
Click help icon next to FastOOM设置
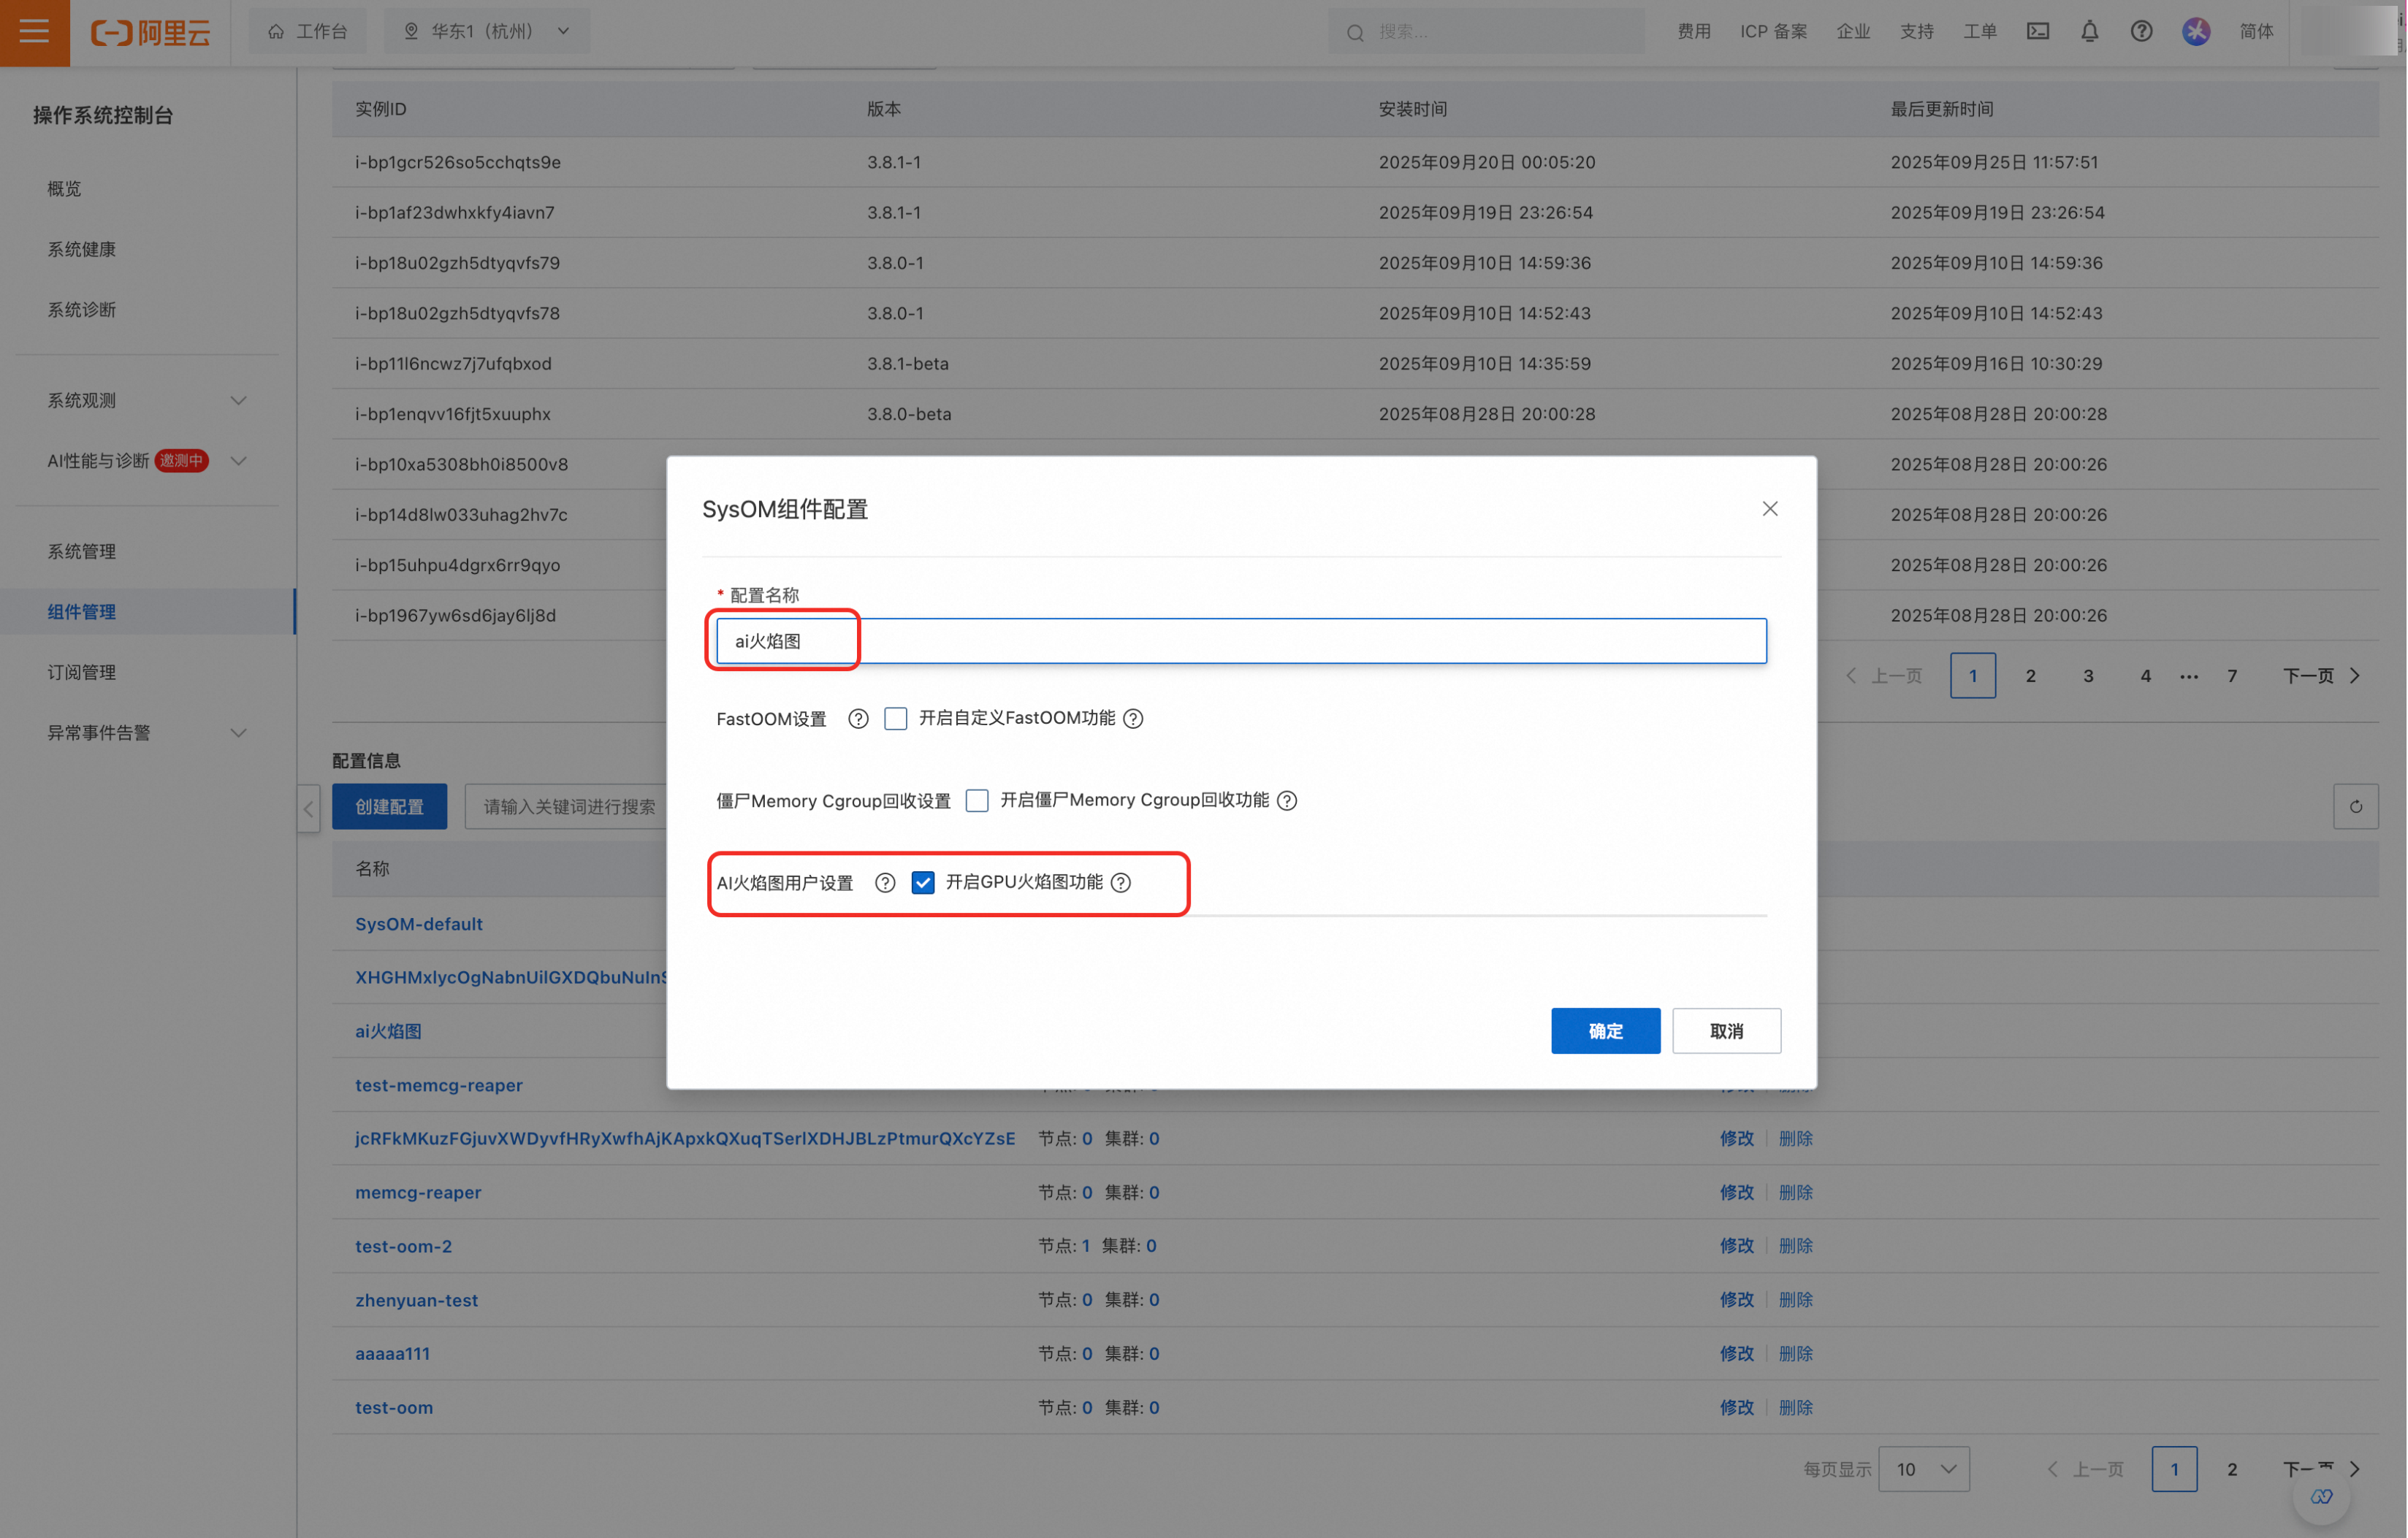858,719
